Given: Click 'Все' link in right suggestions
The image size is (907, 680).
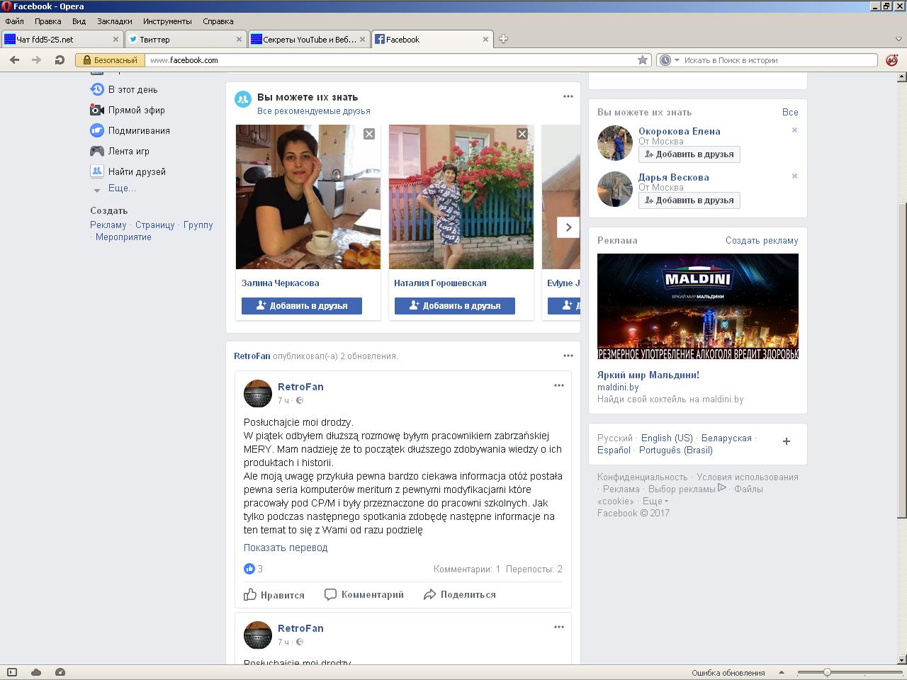Looking at the screenshot, I should coord(790,112).
